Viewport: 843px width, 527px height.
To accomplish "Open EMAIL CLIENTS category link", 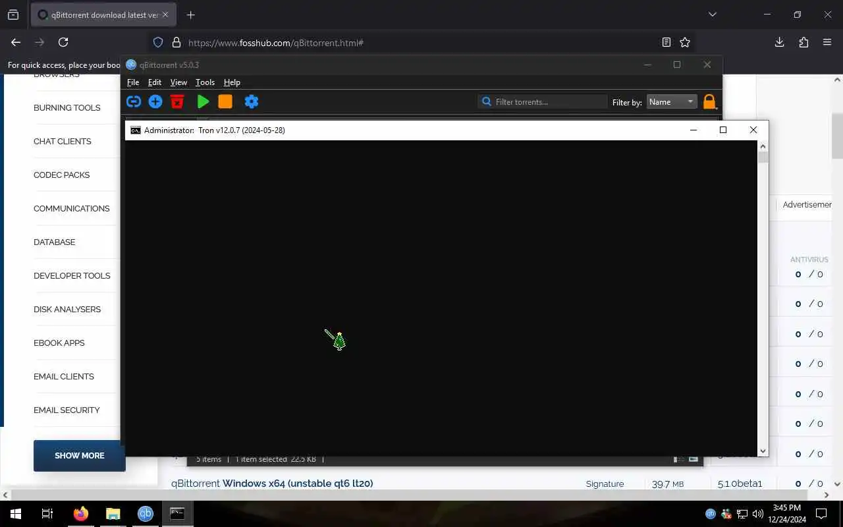I will point(64,376).
